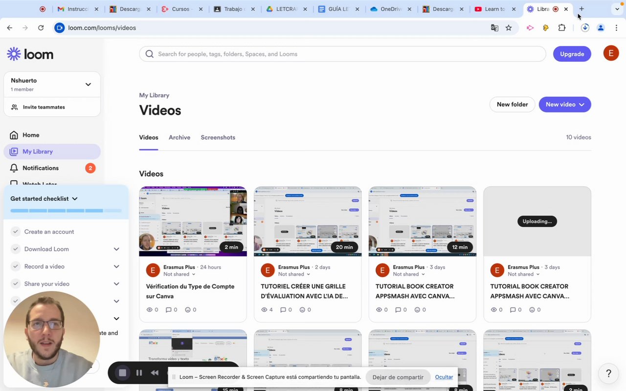The image size is (626, 391).
Task: Open the account avatar menu beside Upgrade
Action: 611,53
